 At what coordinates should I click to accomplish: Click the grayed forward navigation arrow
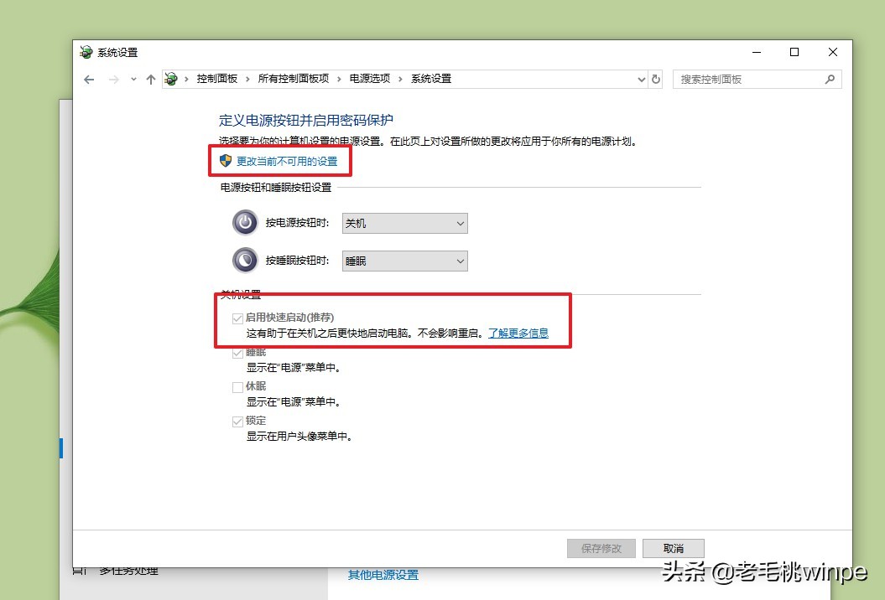pyautogui.click(x=112, y=78)
